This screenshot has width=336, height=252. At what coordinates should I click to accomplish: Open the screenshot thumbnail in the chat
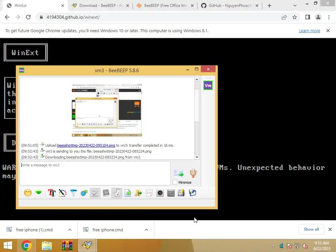[107, 110]
